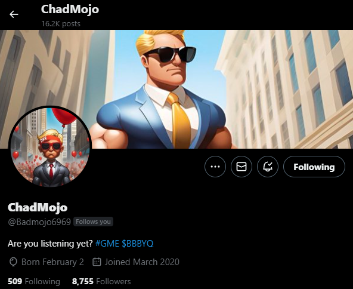Click the Follows you badge
Screen dimensions: 353x289
tap(93, 222)
